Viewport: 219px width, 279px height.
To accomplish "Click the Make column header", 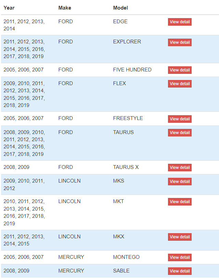I will (x=65, y=8).
